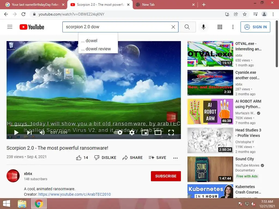
Task: Search with your voice microphone
Action: [203, 27]
